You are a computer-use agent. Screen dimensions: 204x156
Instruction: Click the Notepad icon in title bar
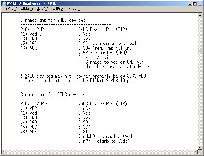point(4,4)
